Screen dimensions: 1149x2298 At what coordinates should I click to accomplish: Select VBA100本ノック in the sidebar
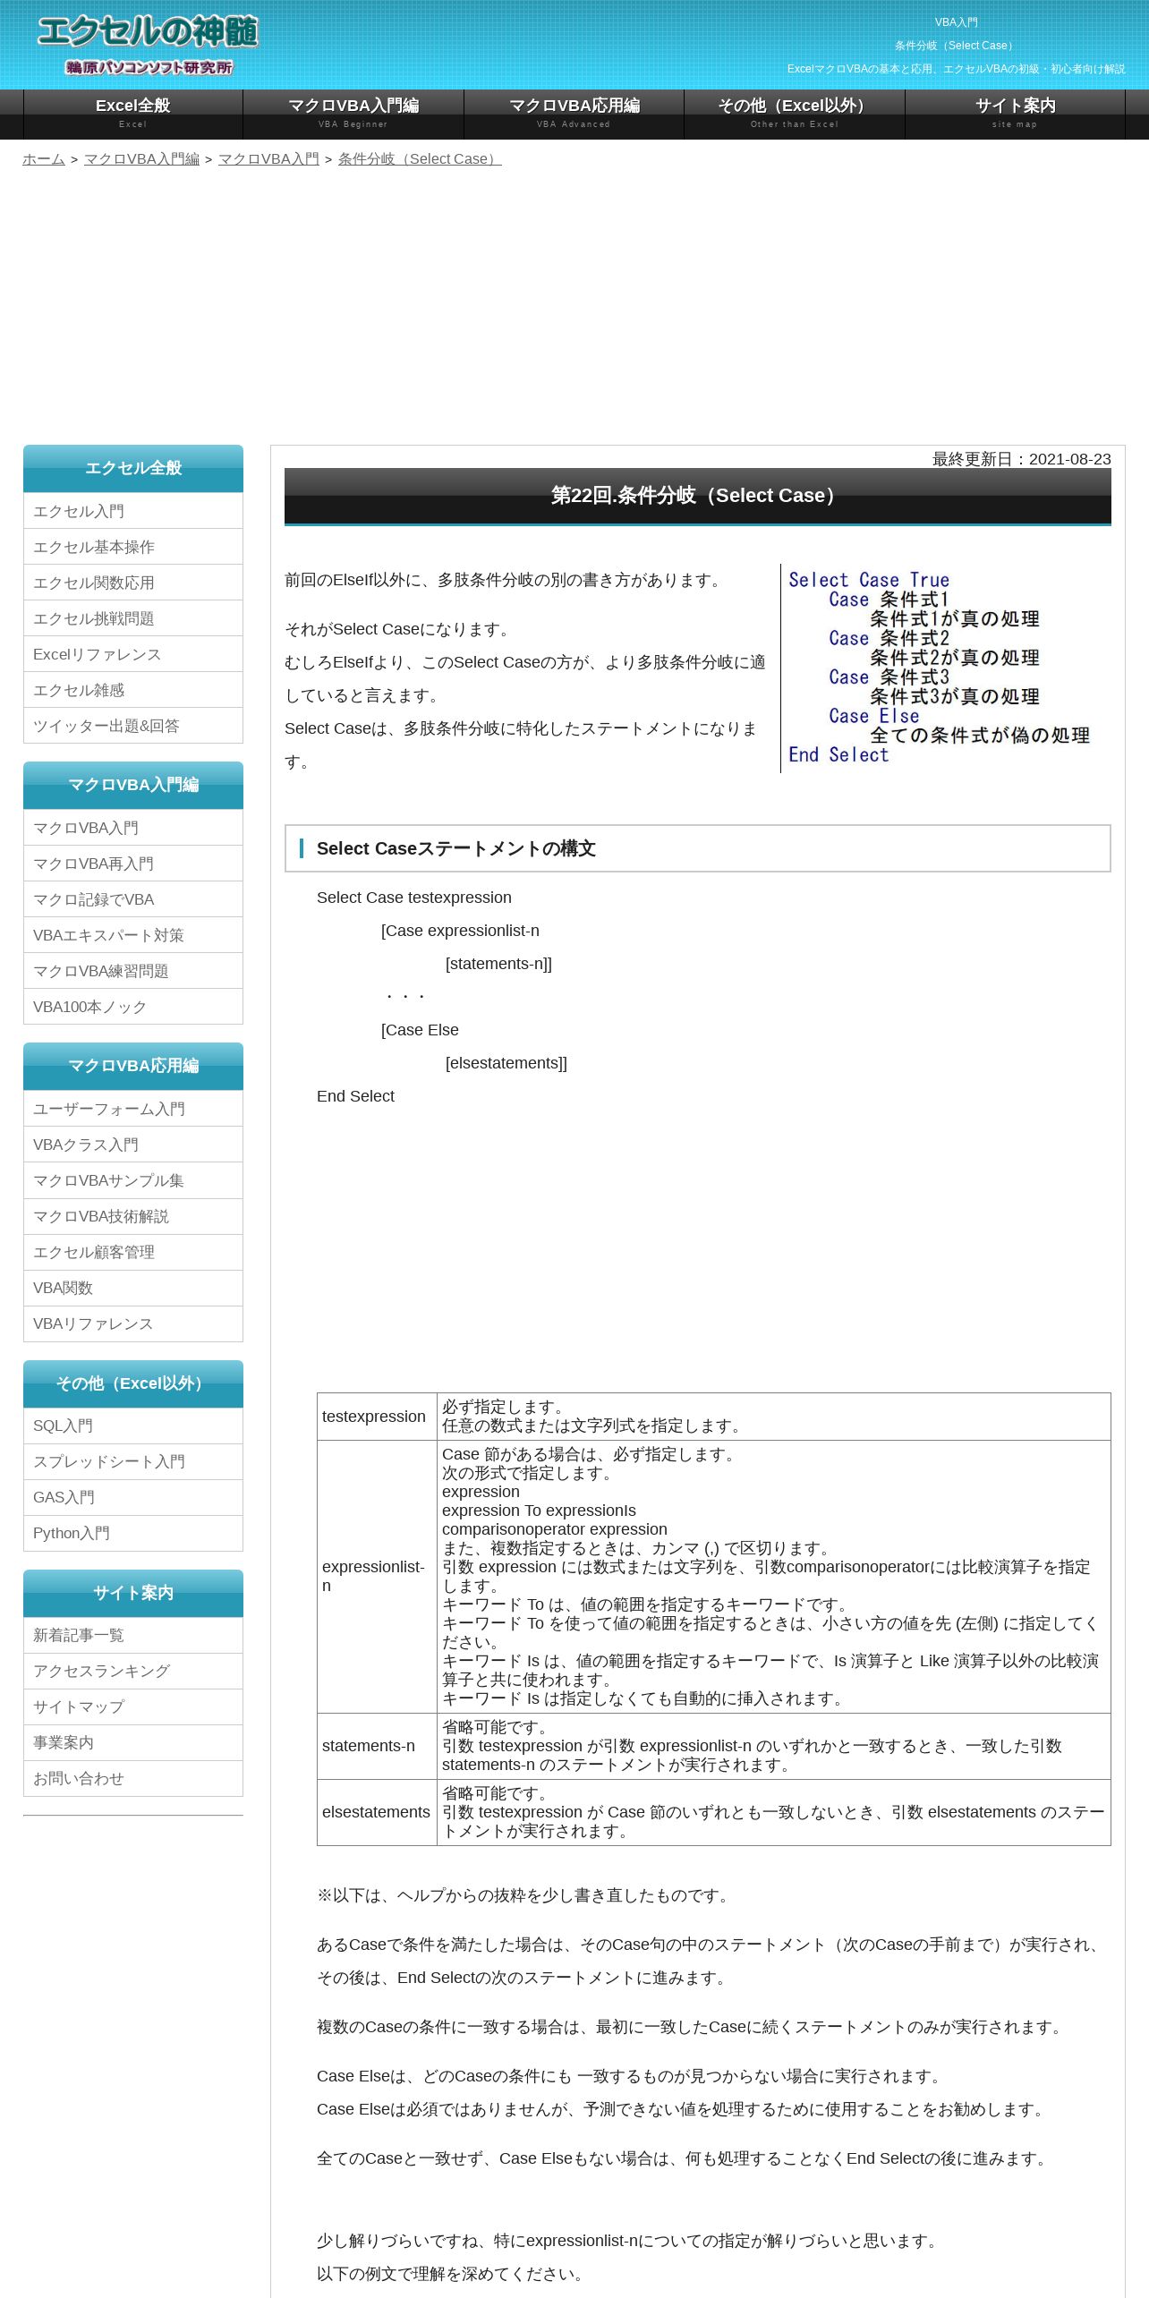tap(132, 1007)
